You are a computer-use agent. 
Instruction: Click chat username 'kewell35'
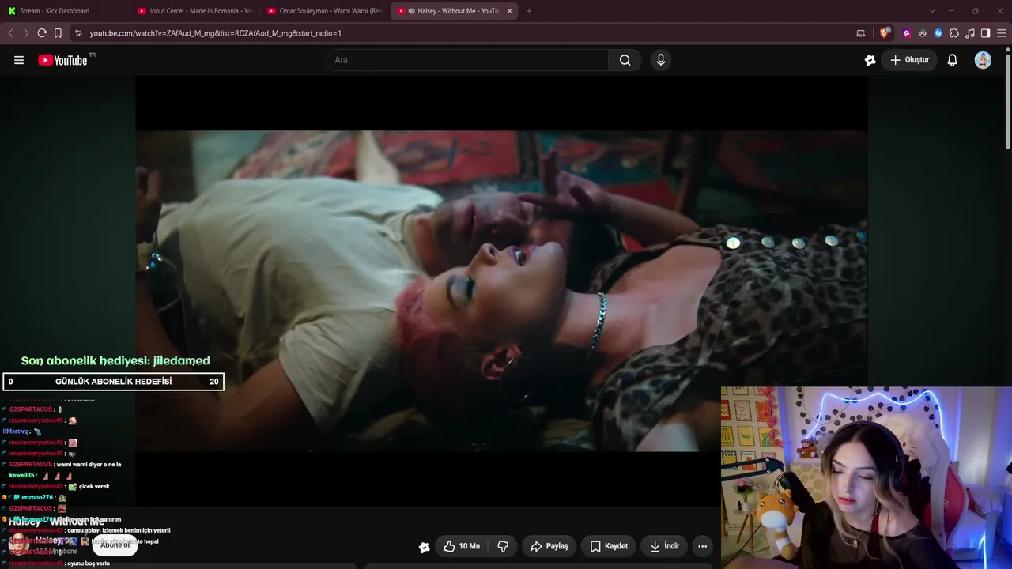[21, 476]
